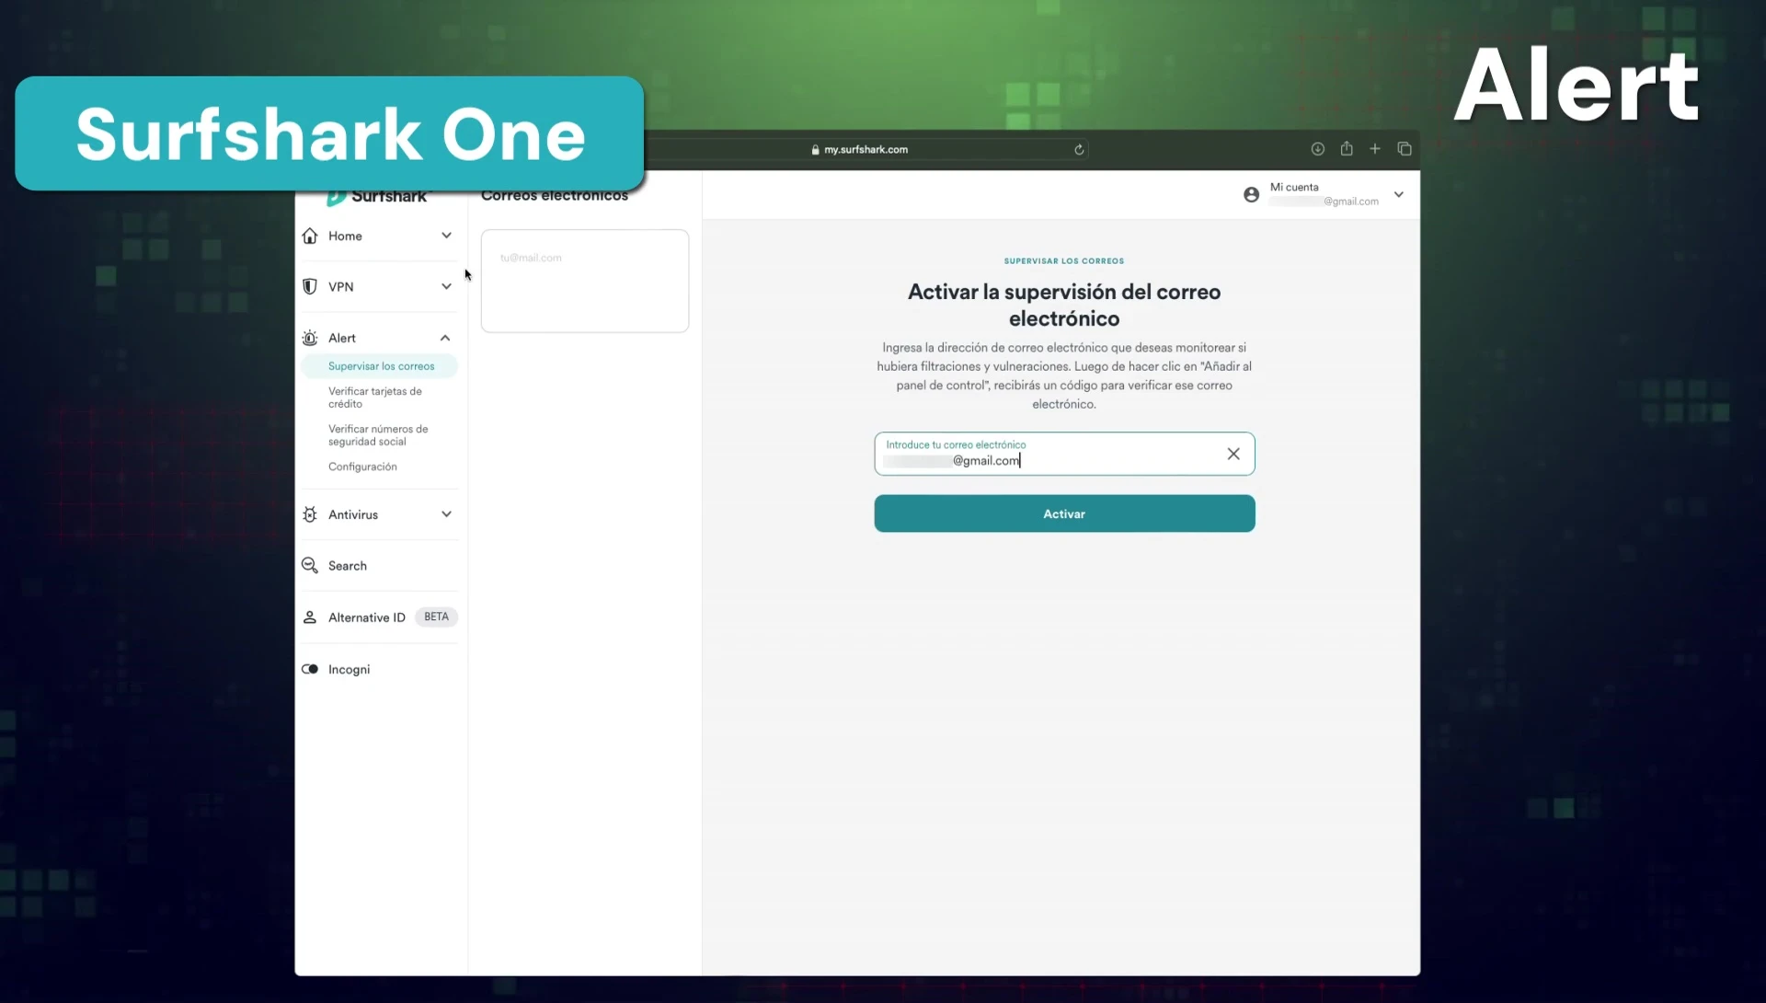The width and height of the screenshot is (1766, 1003).
Task: Click the Search magnifier icon
Action: (310, 565)
